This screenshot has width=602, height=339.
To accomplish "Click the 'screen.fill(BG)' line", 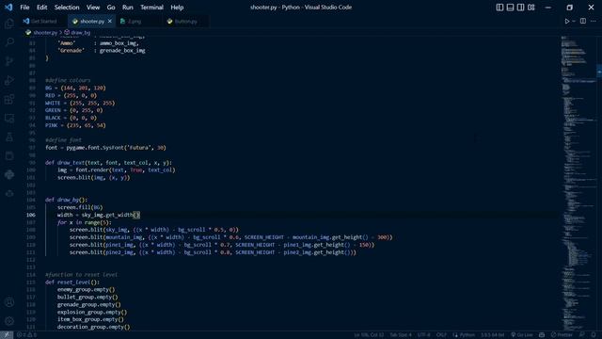I will pyautogui.click(x=80, y=207).
